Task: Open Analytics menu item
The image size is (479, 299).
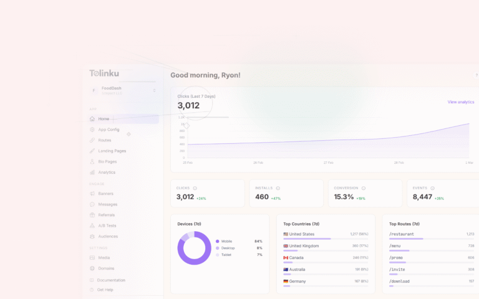Action: [123, 172]
